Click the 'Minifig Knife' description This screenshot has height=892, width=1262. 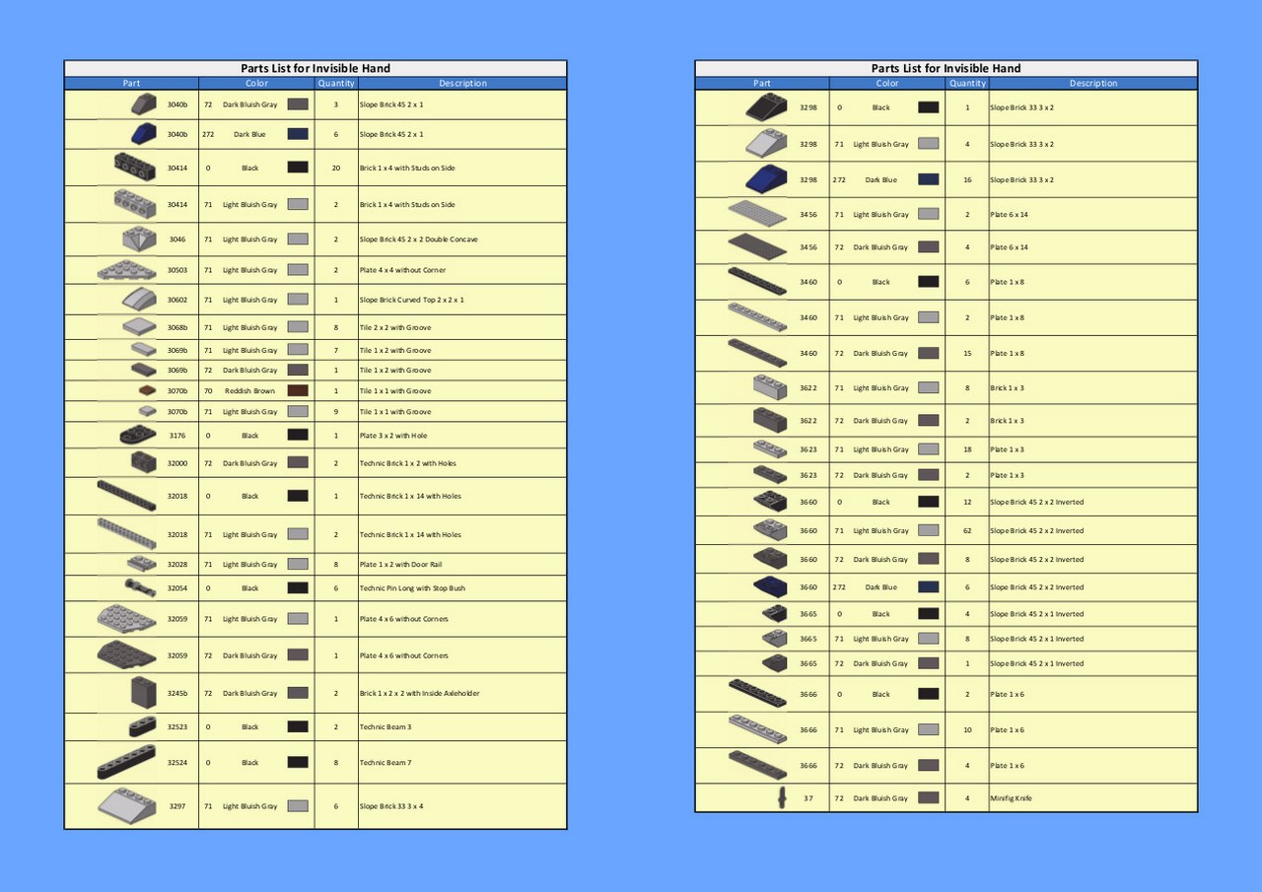point(1011,798)
